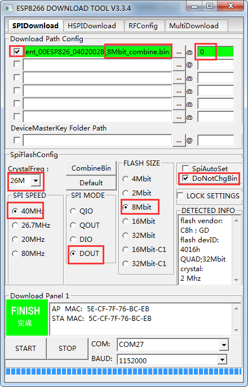The width and height of the screenshot is (248, 387).
Task: Toggle the DoNotChgBin checkbox
Action: pos(185,178)
